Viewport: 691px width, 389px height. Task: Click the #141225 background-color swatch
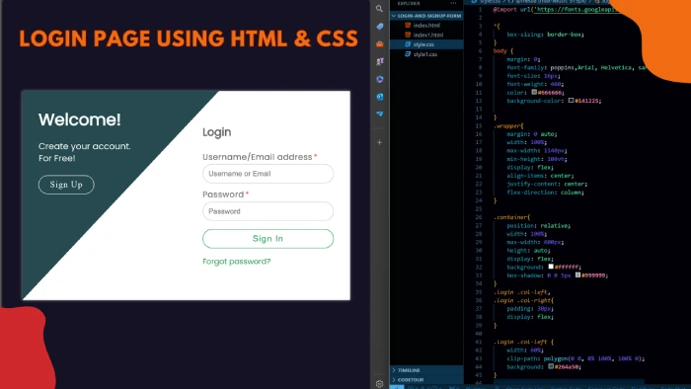(571, 101)
